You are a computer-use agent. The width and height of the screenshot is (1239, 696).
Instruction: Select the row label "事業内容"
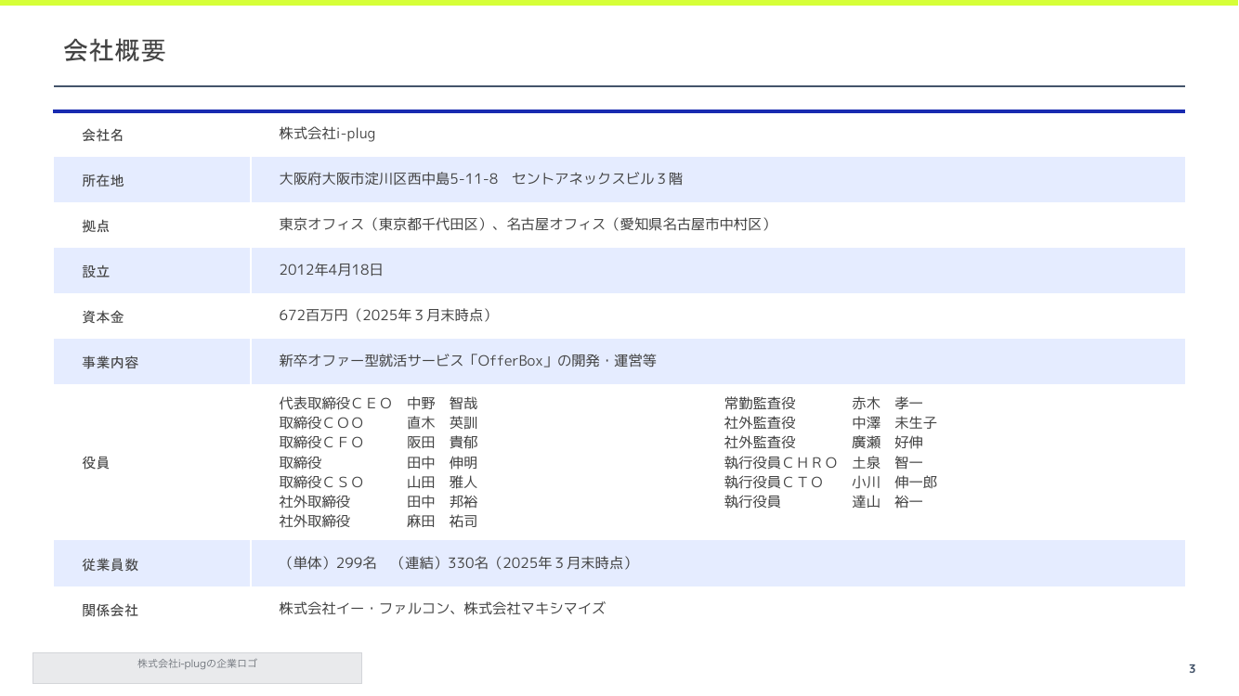(110, 363)
